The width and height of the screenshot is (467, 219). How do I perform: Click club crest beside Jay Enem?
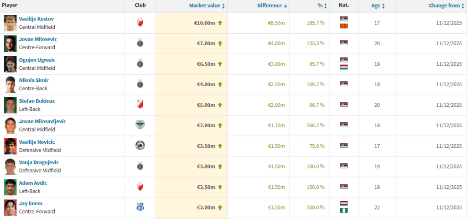pos(140,207)
